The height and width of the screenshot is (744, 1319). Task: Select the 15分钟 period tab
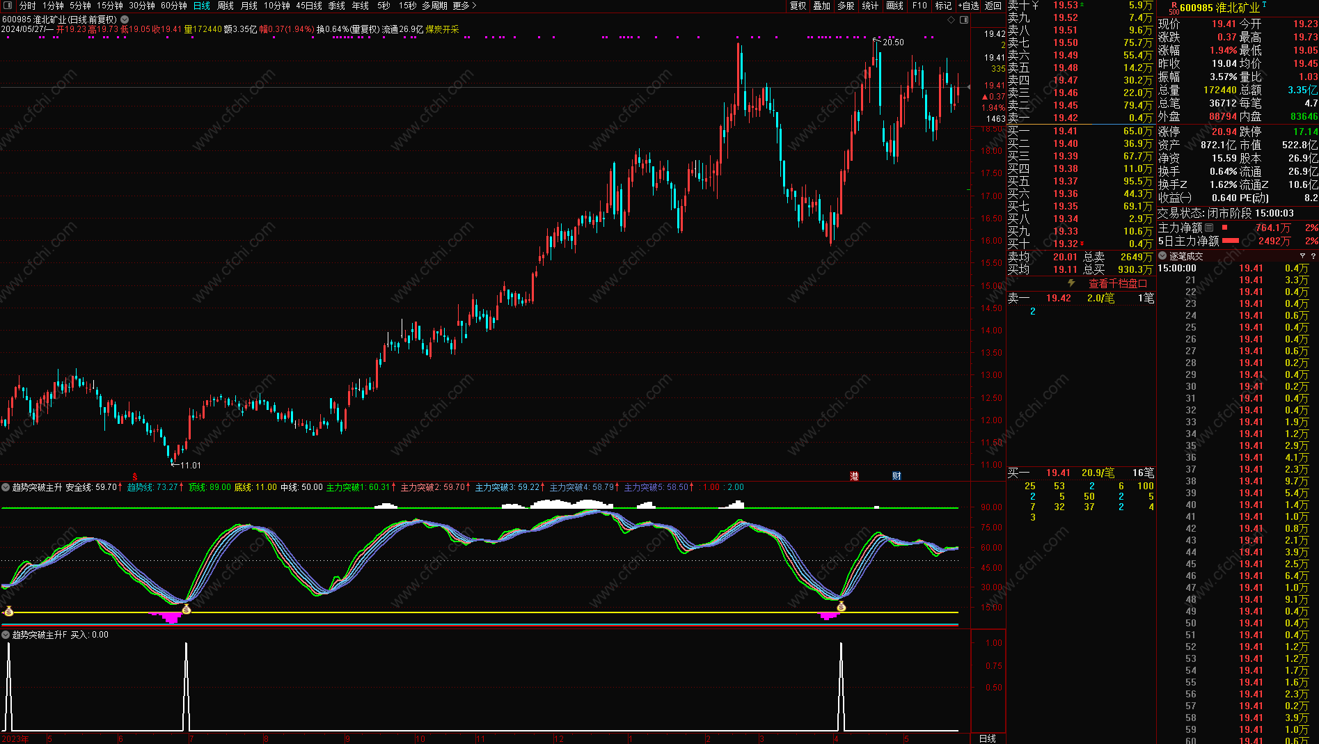(110, 6)
